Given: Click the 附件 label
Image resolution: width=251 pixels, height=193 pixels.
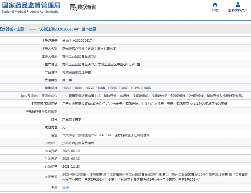Looking at the screenshot, I should [54, 119].
